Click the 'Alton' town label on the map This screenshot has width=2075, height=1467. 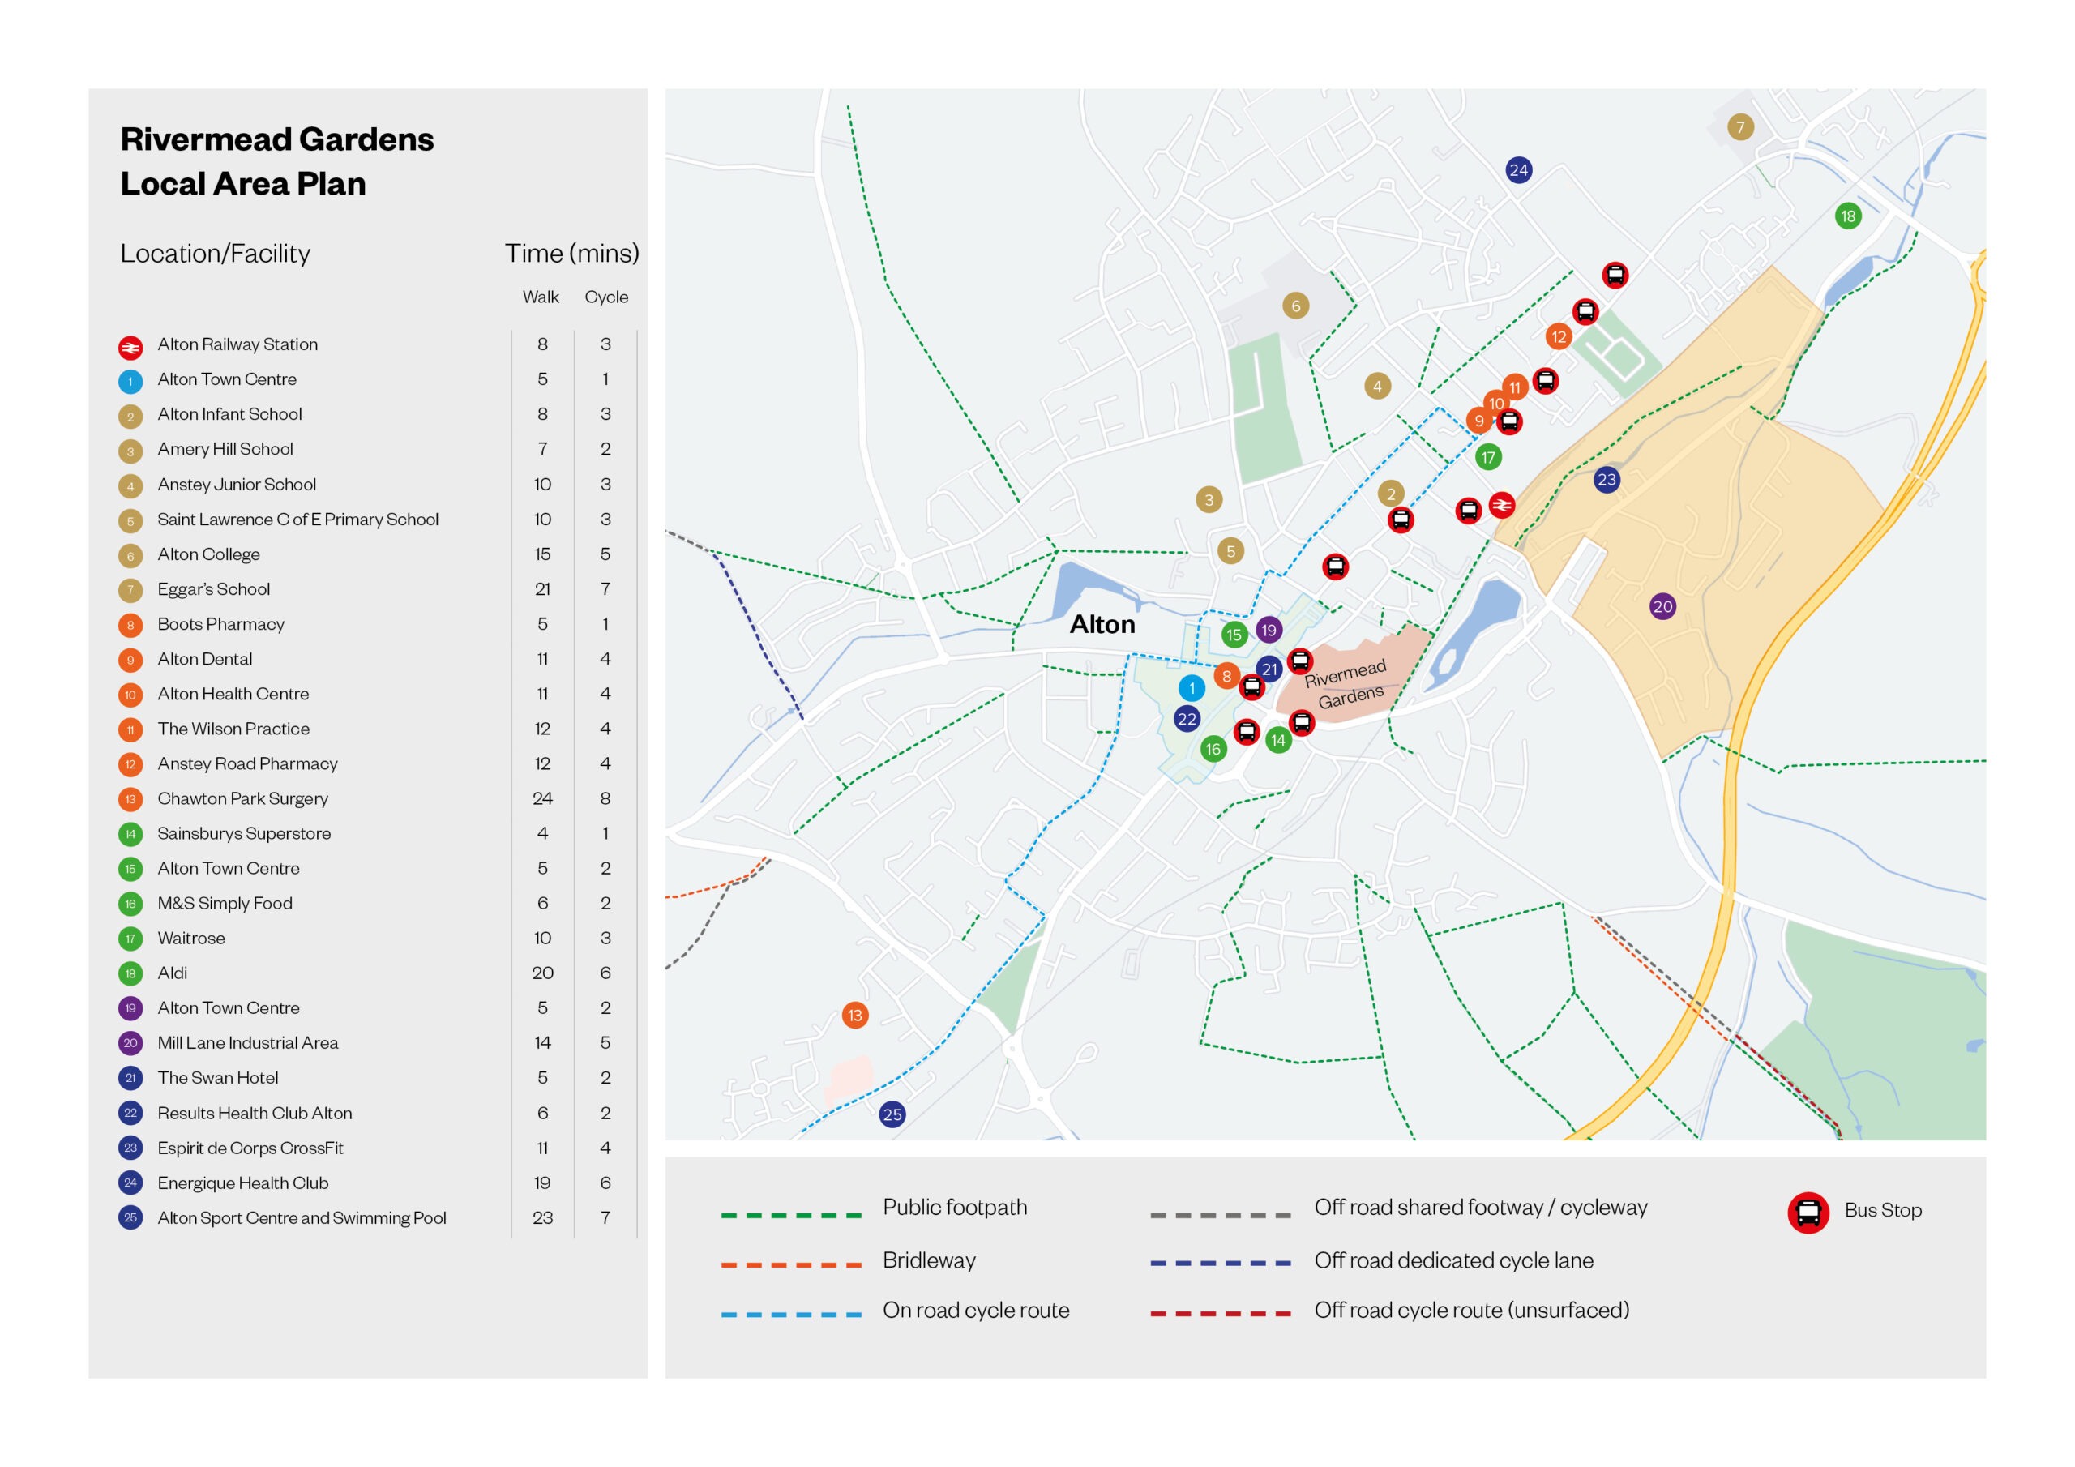coord(1102,625)
